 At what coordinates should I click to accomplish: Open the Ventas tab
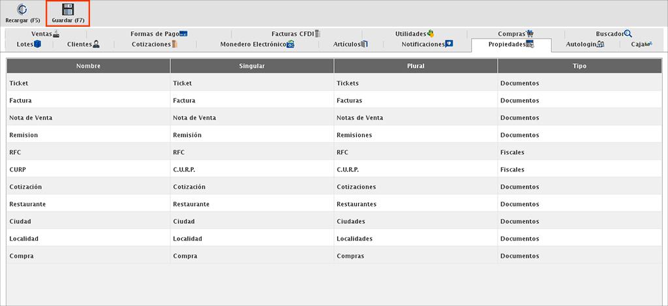pyautogui.click(x=45, y=34)
